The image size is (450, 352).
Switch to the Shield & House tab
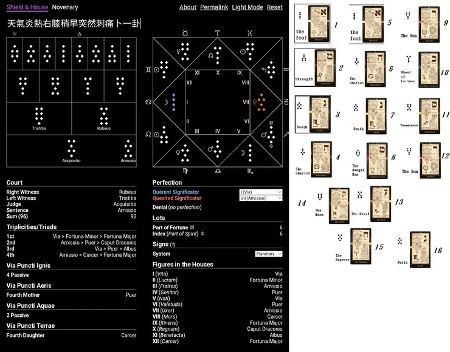pos(27,7)
